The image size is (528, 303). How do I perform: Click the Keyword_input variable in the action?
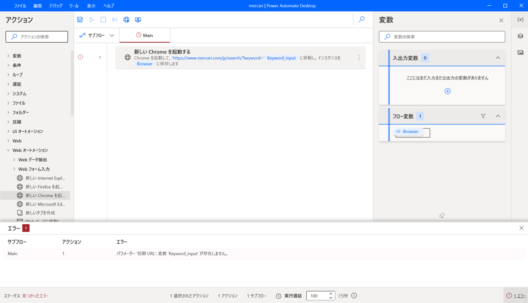point(282,58)
